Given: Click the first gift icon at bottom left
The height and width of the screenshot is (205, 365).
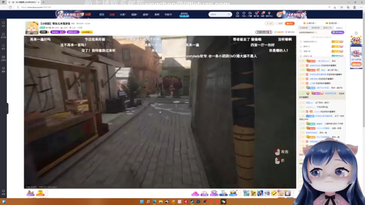Looking at the screenshot, I should (x=30, y=193).
